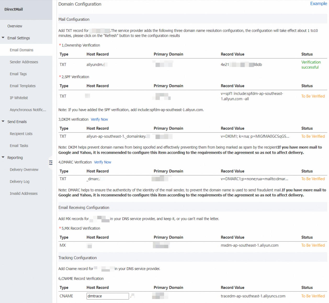Click the '2,SPF Verification' heading

75,77
